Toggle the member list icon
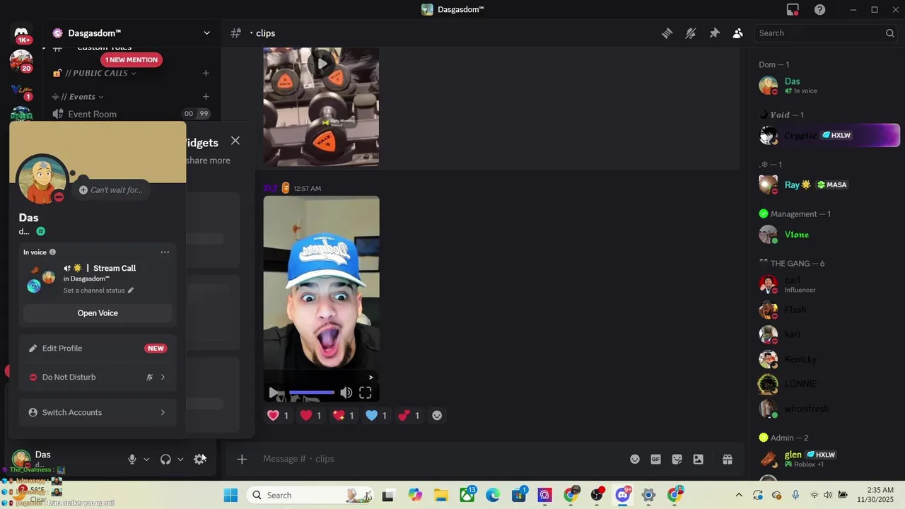 (738, 33)
